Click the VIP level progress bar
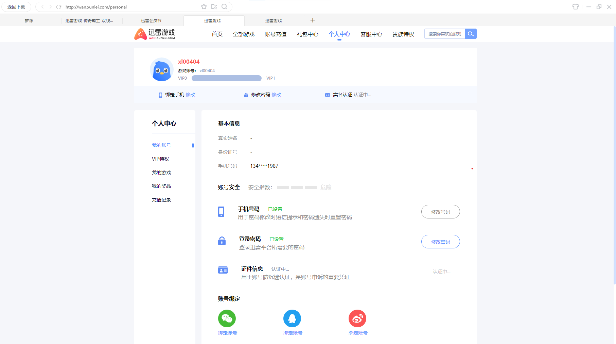 coord(226,78)
